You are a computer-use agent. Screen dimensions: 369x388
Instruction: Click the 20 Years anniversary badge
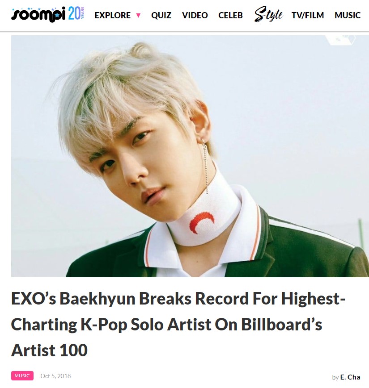[x=76, y=13]
